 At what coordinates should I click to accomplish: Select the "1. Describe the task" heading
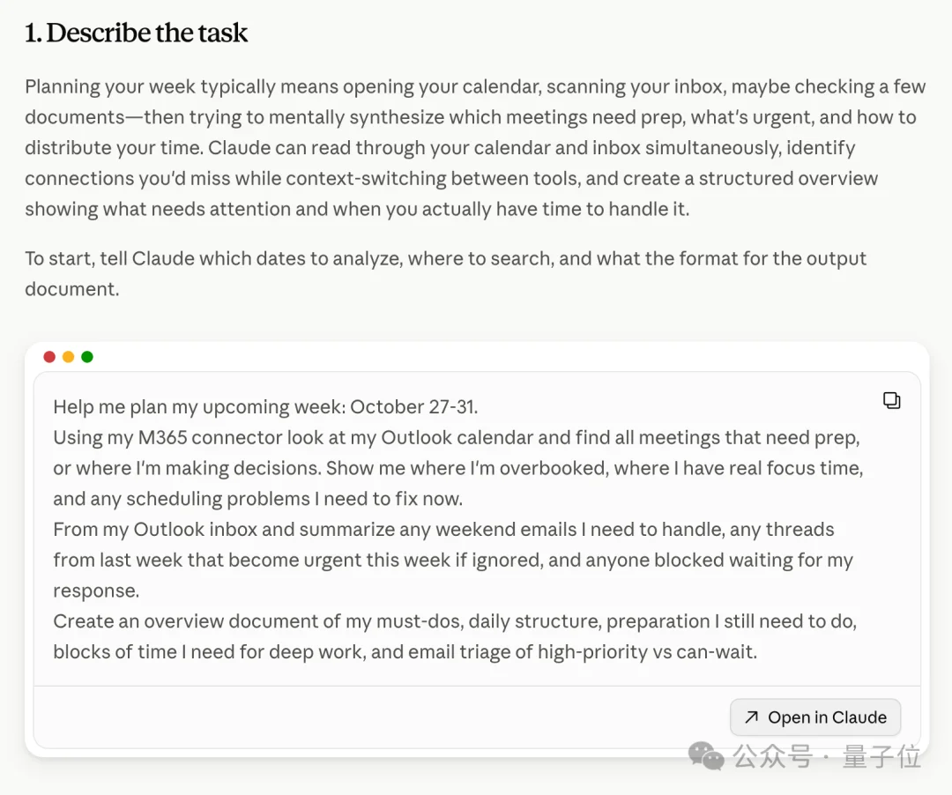pos(136,33)
